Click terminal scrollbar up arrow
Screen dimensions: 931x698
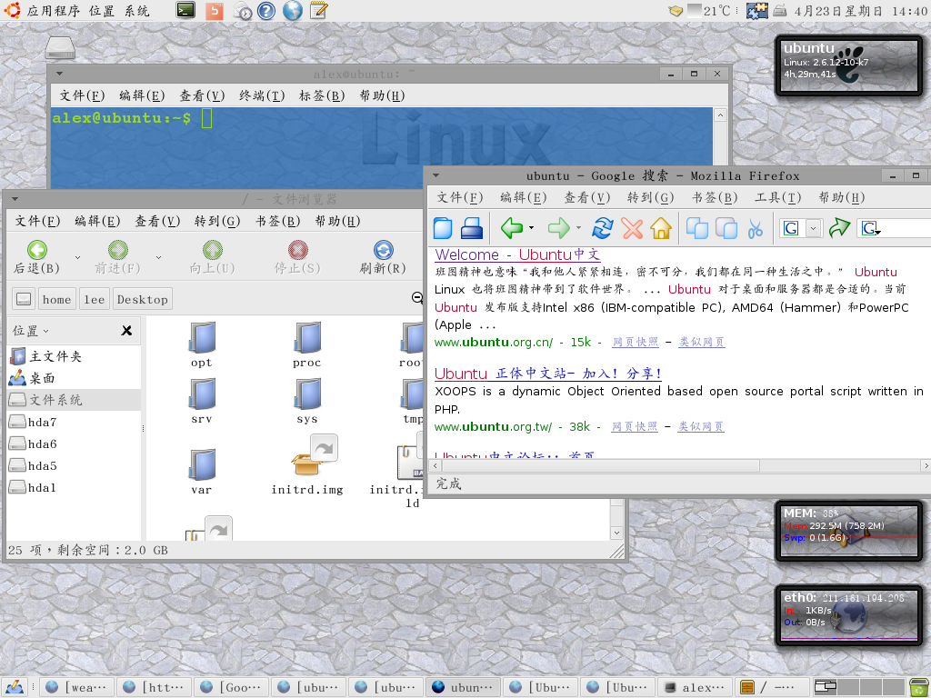pyautogui.click(x=720, y=115)
